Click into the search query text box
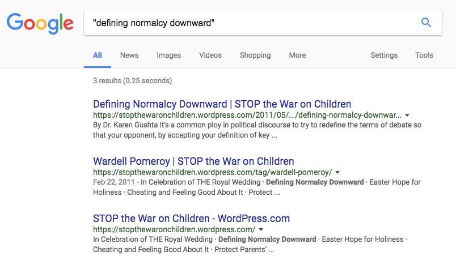Image resolution: width=456 pixels, height=269 pixels. click(x=250, y=23)
